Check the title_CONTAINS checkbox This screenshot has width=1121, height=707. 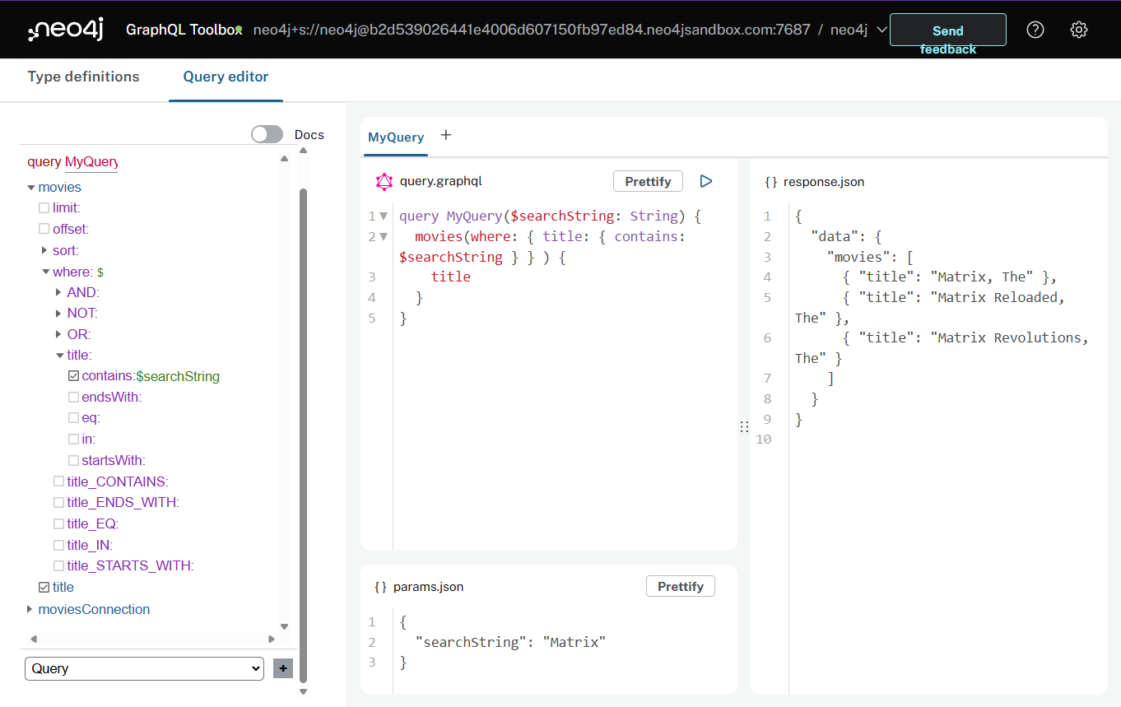pyautogui.click(x=58, y=481)
